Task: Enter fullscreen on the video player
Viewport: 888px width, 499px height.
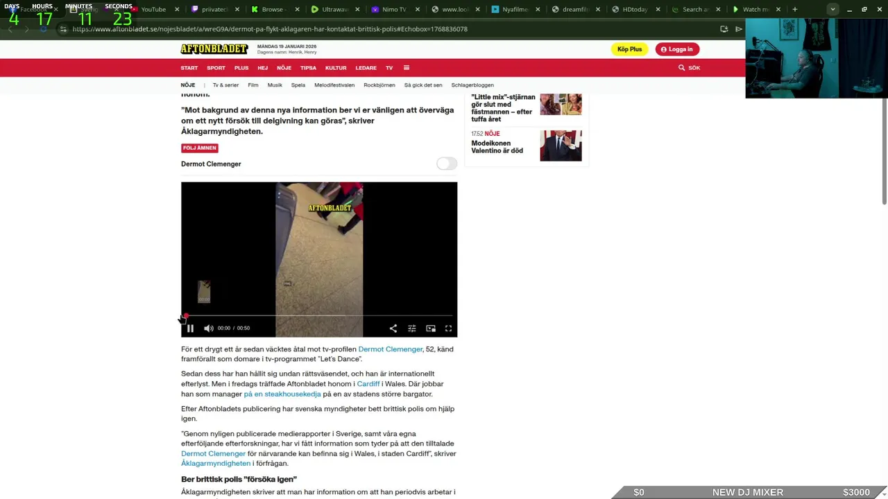Action: tap(448, 329)
